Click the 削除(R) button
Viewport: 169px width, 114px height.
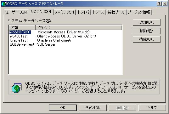coord(146,31)
